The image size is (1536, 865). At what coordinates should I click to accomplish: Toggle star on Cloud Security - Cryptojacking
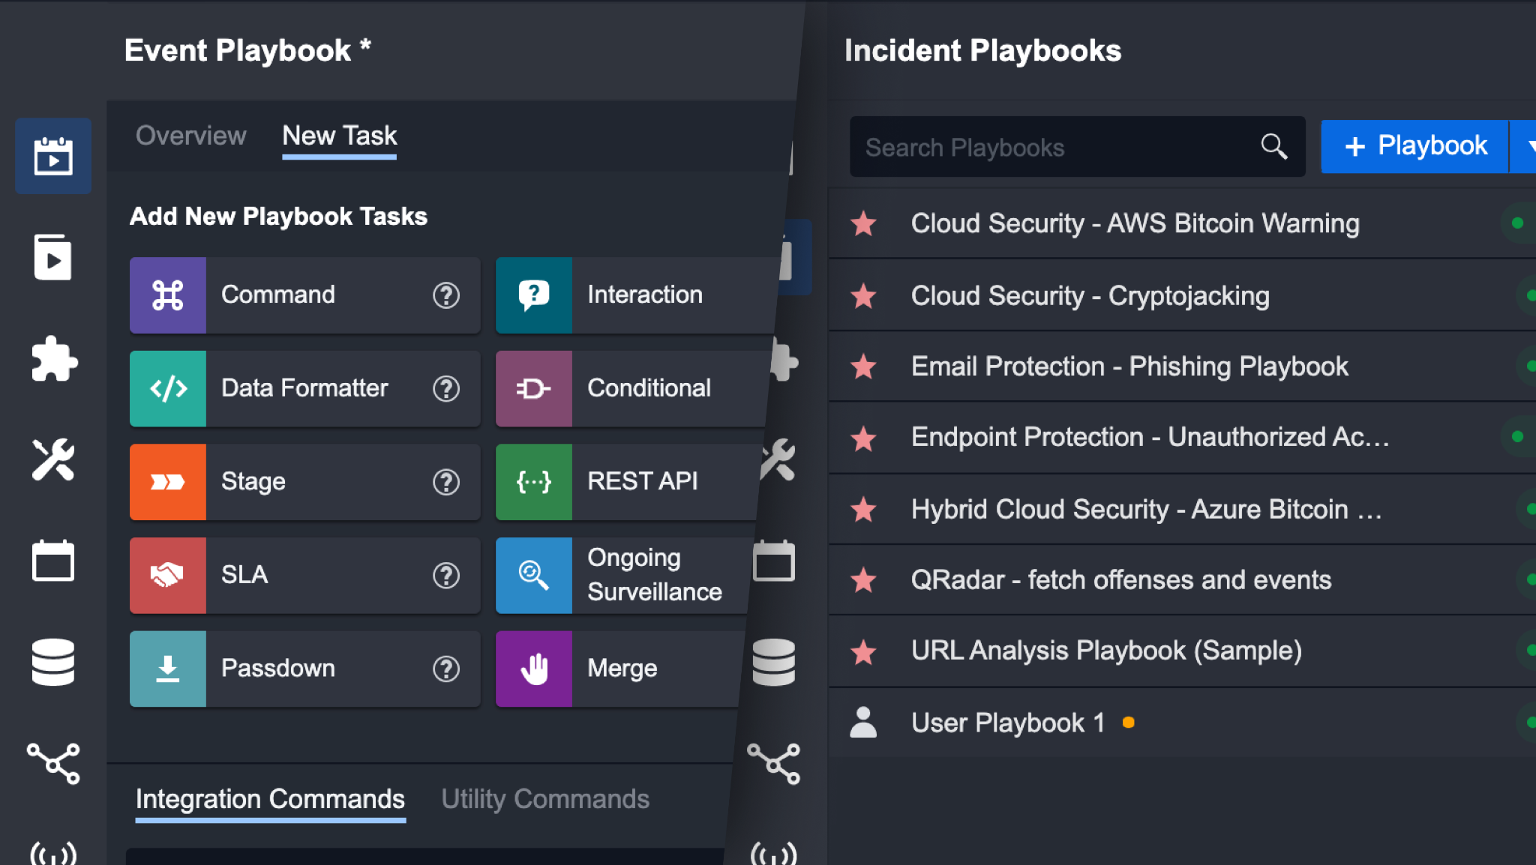864,296
